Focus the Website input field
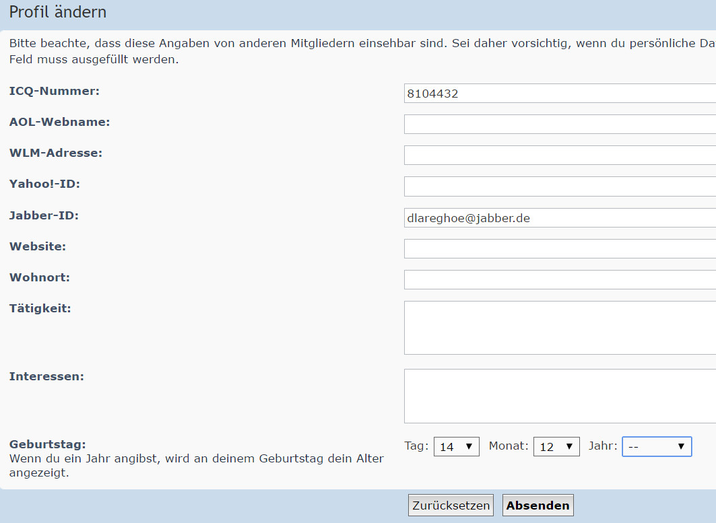Viewport: 716px width, 523px height. [559, 249]
